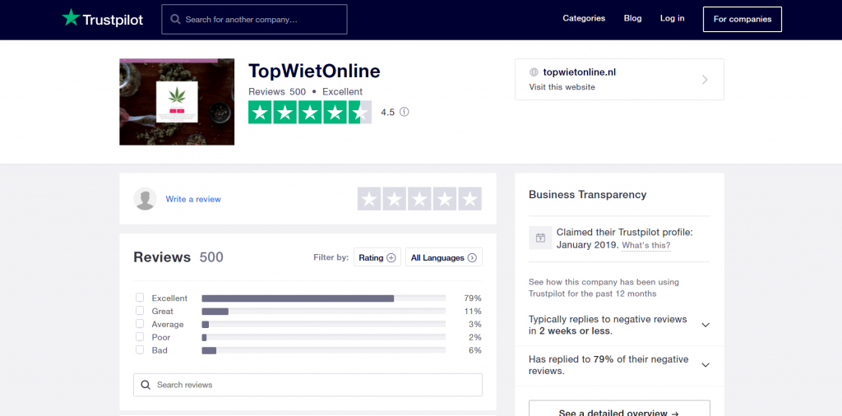Tick the Bad reviews checkbox
This screenshot has height=416, width=842.
pyautogui.click(x=140, y=350)
